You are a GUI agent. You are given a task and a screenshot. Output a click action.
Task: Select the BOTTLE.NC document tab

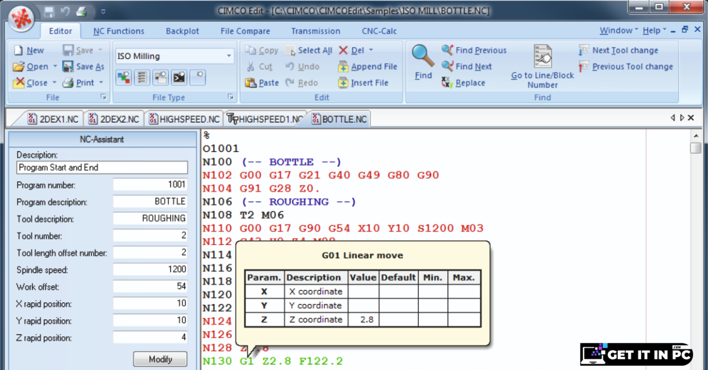coord(339,119)
